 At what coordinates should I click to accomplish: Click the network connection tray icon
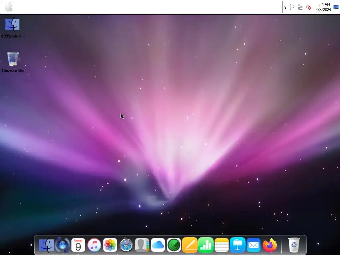[300, 7]
